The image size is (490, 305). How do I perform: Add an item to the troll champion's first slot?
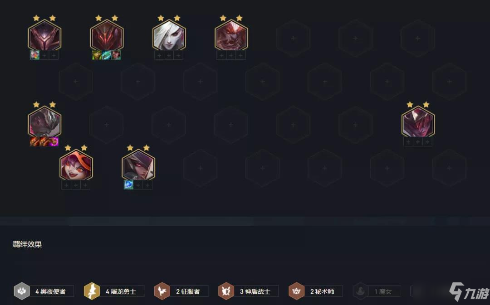[221, 55]
